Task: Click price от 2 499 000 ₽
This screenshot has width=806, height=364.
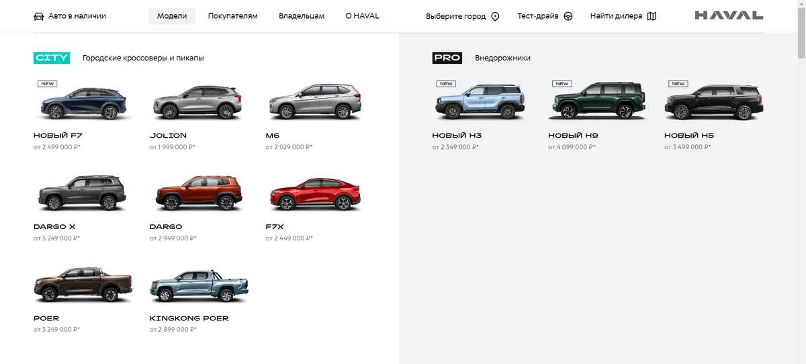Action: pyautogui.click(x=57, y=147)
